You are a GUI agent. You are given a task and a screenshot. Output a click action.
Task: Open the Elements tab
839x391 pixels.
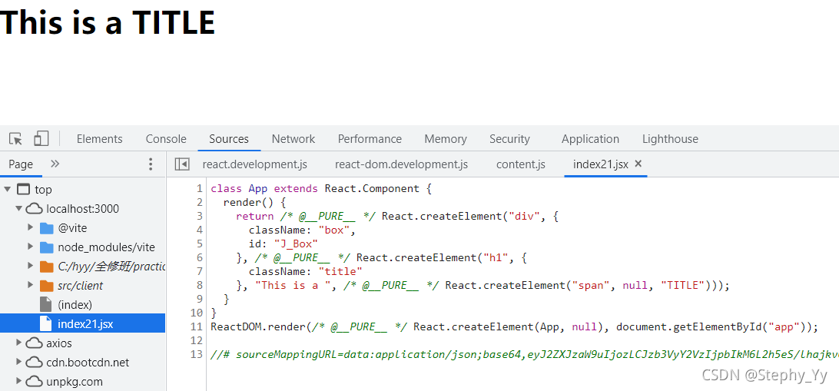pos(100,139)
